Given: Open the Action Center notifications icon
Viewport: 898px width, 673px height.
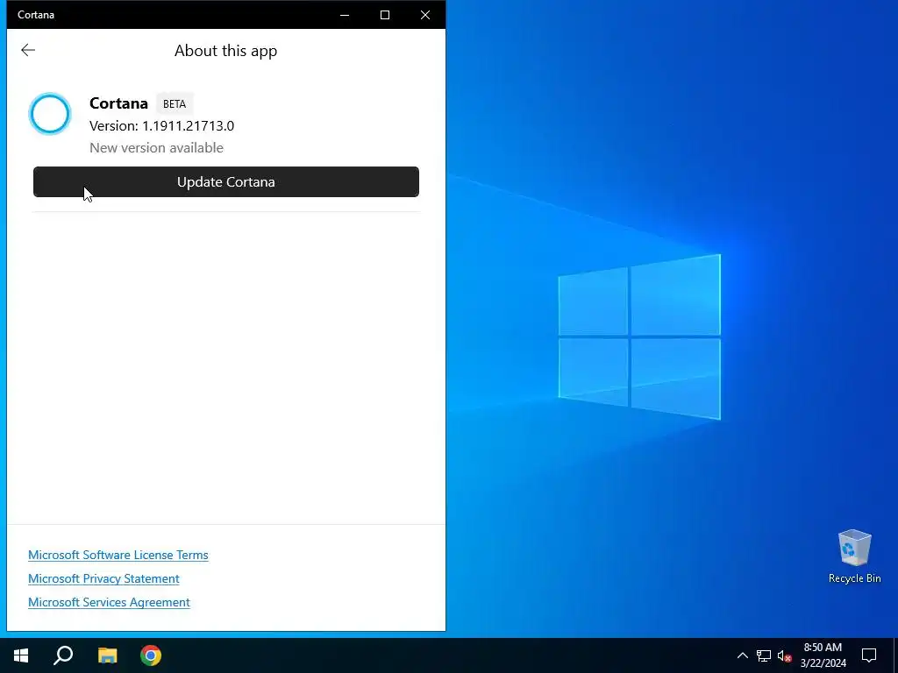Looking at the screenshot, I should pos(869,655).
